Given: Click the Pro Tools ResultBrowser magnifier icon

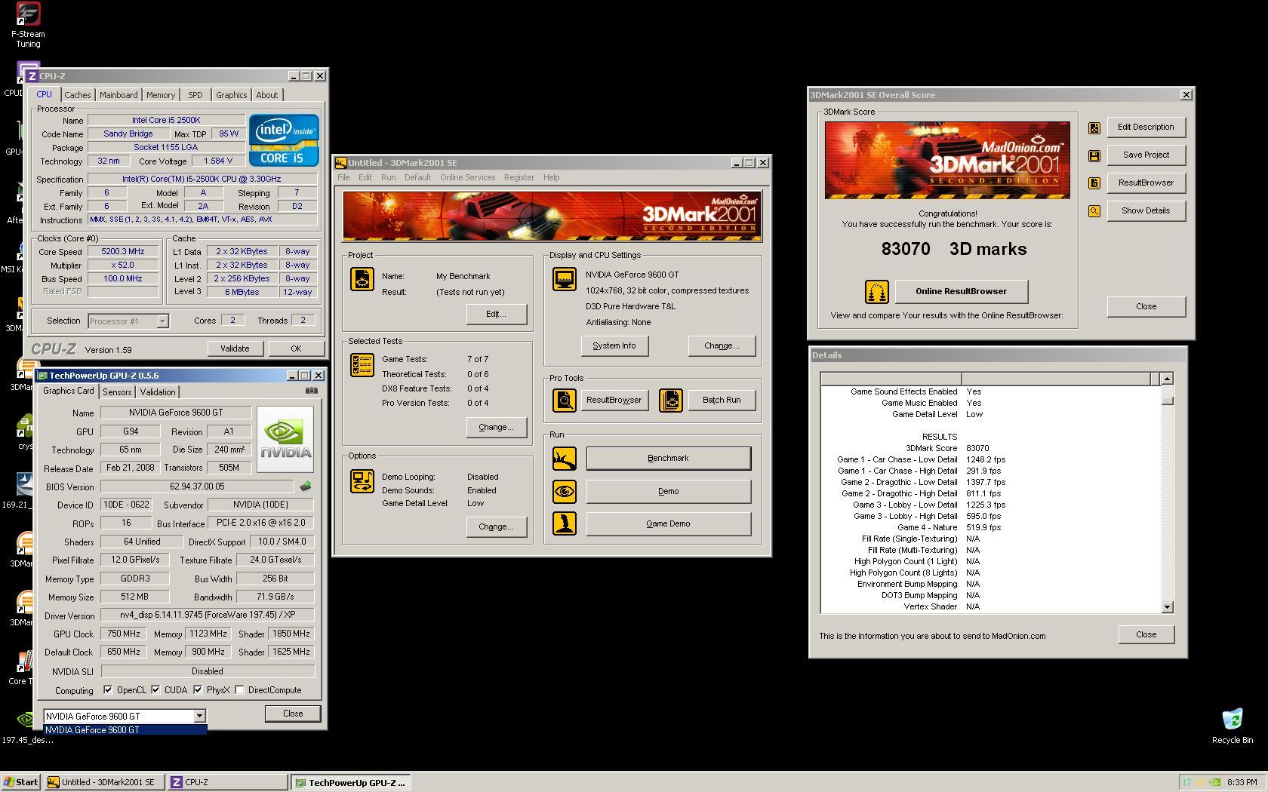Looking at the screenshot, I should click(x=565, y=401).
